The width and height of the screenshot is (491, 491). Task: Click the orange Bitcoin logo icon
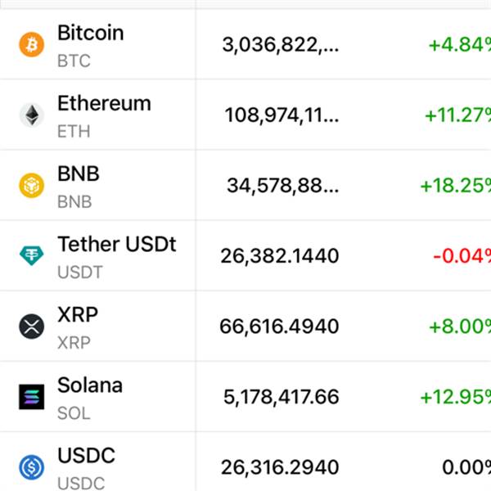tap(32, 45)
